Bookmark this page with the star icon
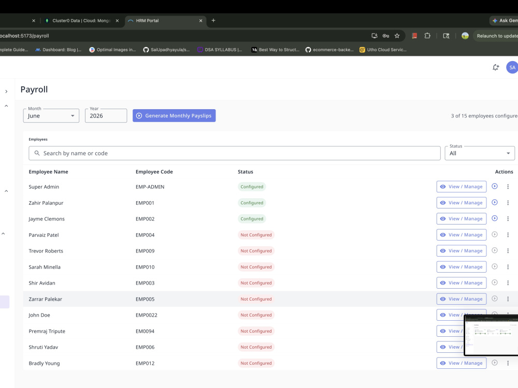 tap(397, 36)
